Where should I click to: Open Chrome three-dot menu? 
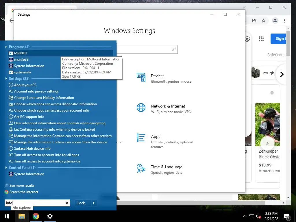(284, 21)
